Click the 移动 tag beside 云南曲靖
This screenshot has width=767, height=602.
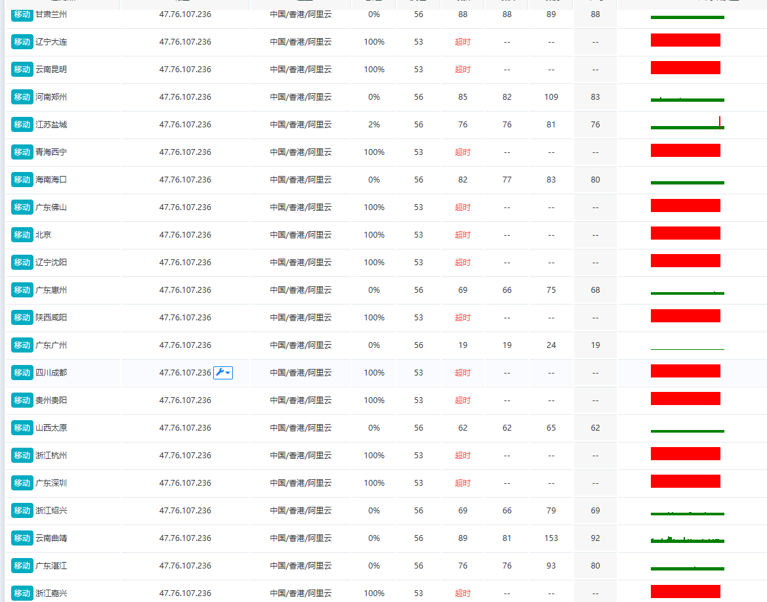tap(22, 538)
